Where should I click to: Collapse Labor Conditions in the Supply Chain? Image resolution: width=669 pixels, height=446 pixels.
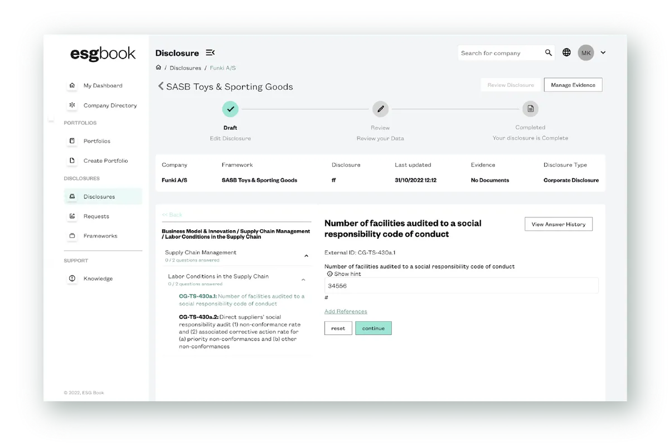pyautogui.click(x=303, y=280)
